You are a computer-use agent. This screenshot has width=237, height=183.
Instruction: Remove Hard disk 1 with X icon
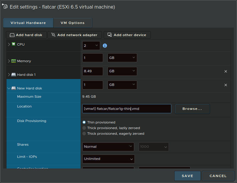[x=226, y=71]
